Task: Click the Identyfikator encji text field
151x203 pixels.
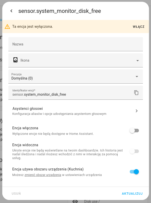Action: [x=70, y=93]
